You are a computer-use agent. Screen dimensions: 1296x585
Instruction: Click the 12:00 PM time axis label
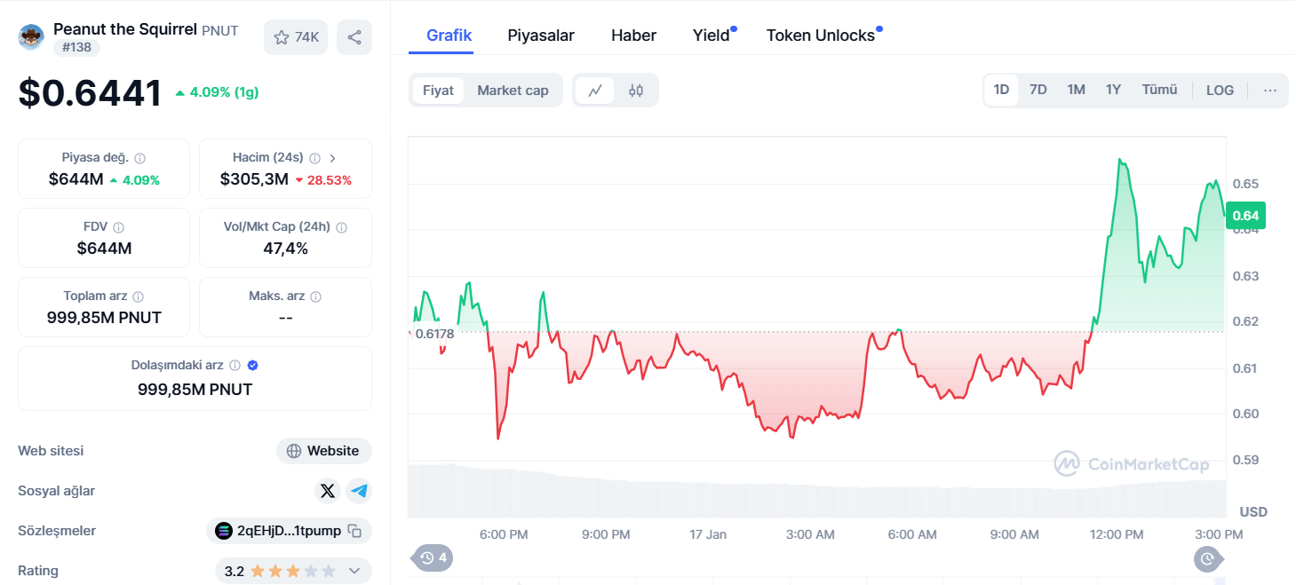pos(1117,534)
